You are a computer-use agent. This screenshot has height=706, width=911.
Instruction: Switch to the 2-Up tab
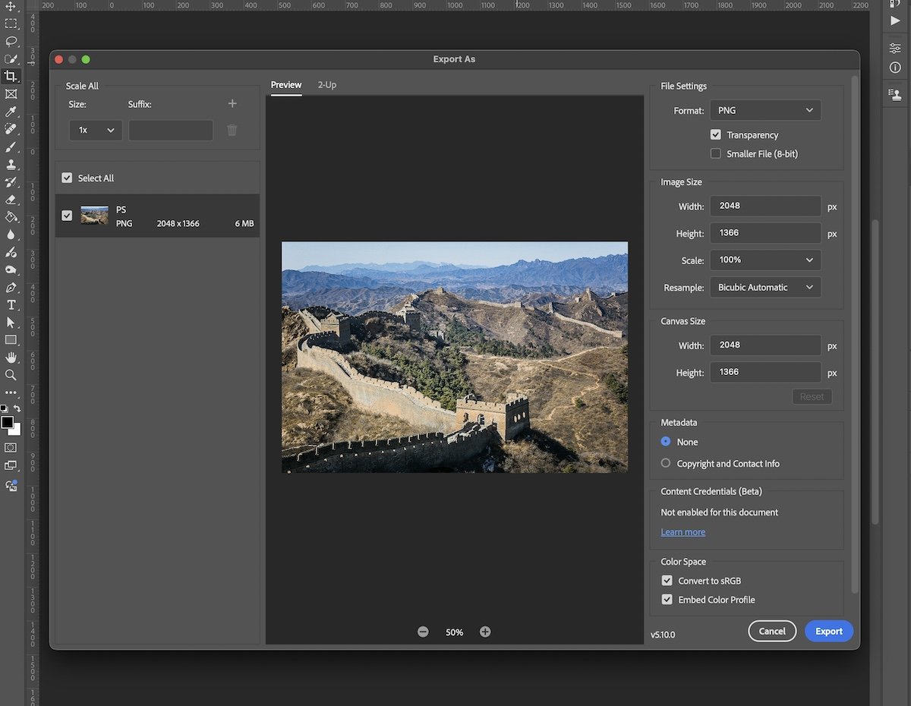(x=327, y=85)
